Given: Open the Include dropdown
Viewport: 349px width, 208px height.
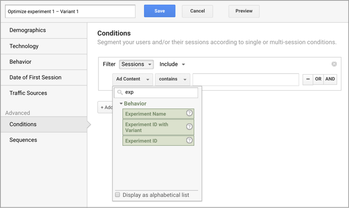Looking at the screenshot, I should pyautogui.click(x=172, y=64).
